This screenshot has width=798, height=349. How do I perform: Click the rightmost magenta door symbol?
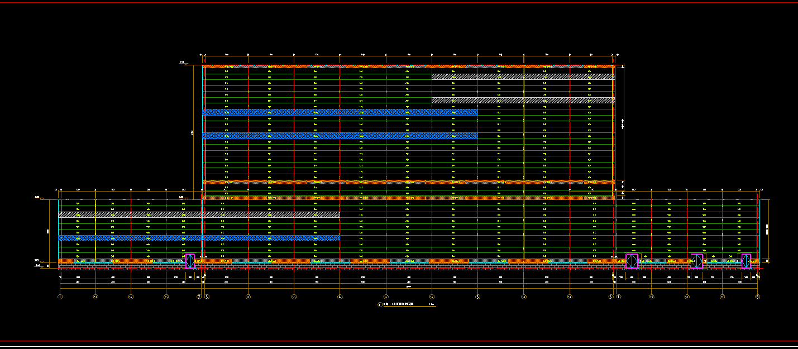click(746, 261)
